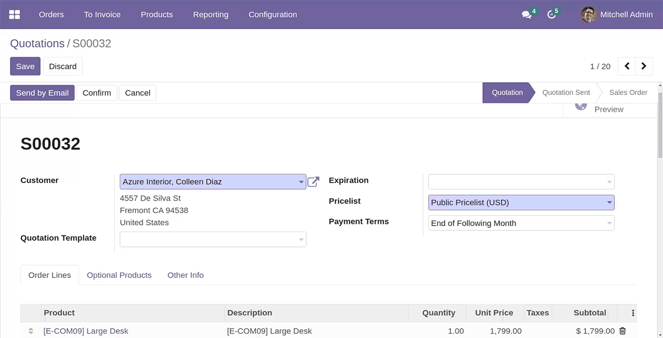
Task: Delete the Large Desk order line
Action: coord(623,331)
